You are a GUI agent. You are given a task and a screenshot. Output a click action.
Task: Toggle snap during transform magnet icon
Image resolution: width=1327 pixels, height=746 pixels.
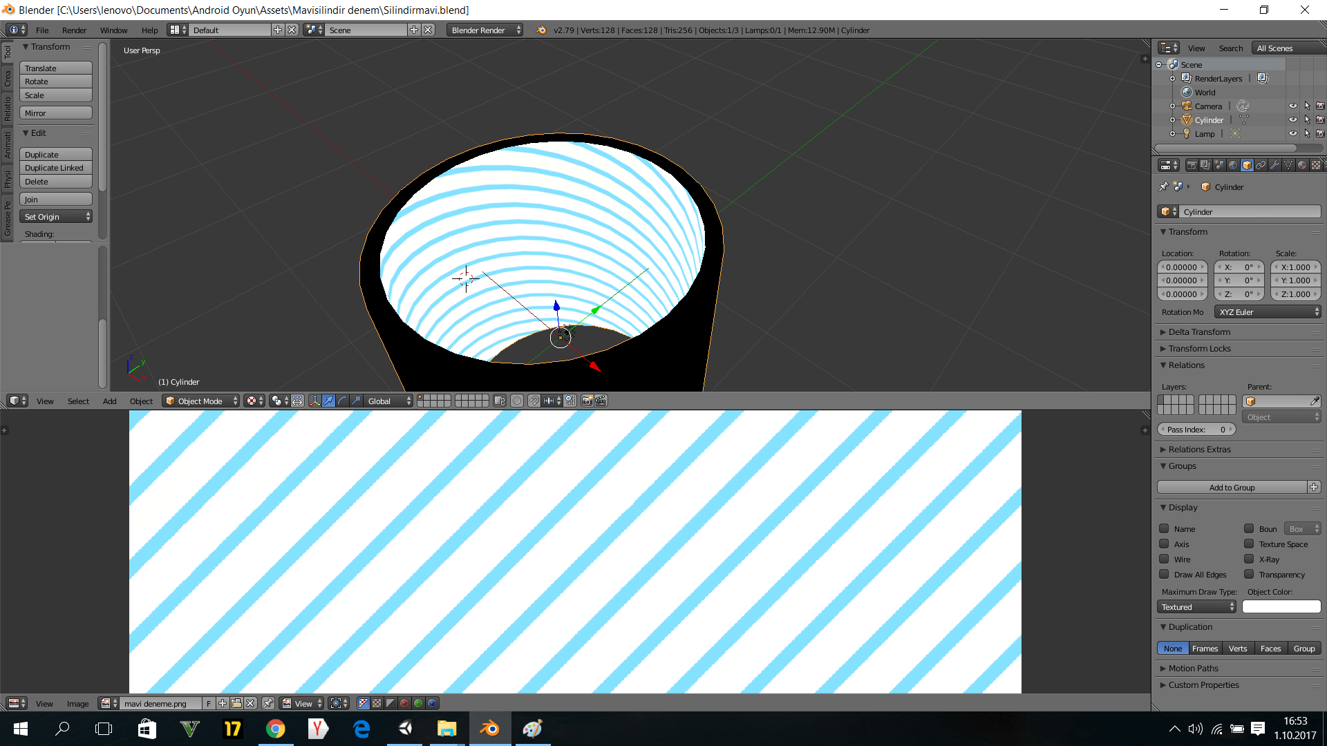click(534, 401)
